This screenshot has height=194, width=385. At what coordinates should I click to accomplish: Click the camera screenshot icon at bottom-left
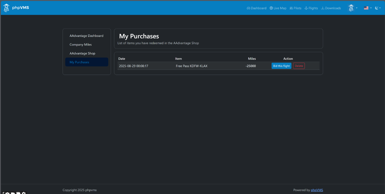tap(8, 193)
